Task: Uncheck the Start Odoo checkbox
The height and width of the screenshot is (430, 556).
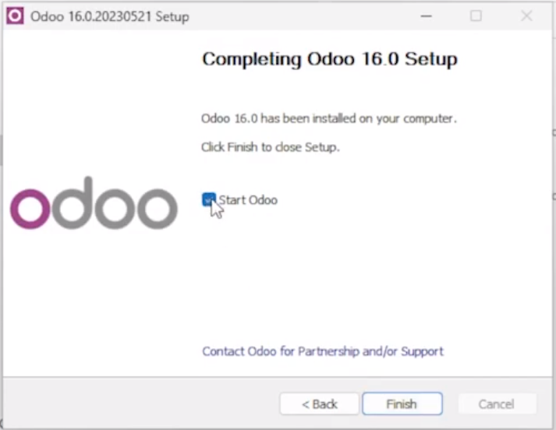Action: click(x=208, y=200)
